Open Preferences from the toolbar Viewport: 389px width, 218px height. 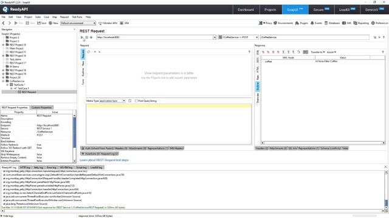379,23
